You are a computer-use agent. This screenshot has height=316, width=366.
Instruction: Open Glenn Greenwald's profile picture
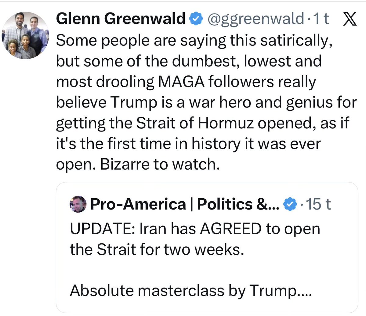tap(25, 35)
